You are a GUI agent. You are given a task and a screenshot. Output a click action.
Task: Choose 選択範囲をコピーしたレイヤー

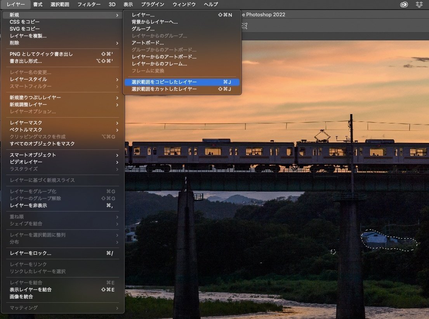(182, 82)
